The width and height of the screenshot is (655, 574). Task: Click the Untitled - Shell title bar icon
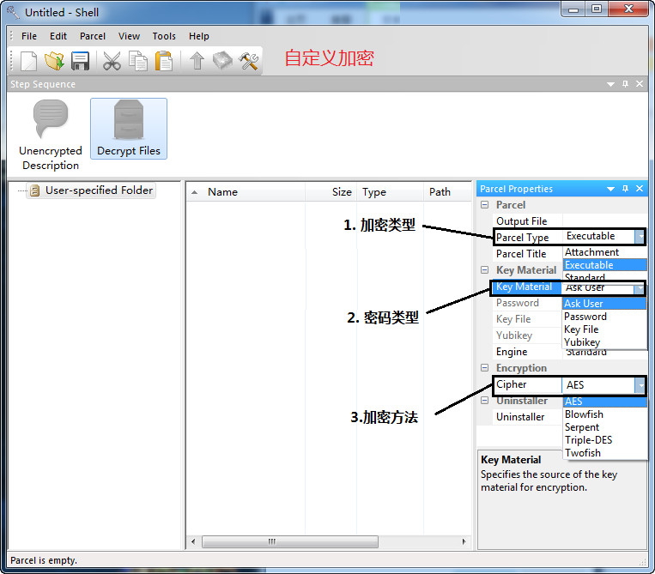13,12
